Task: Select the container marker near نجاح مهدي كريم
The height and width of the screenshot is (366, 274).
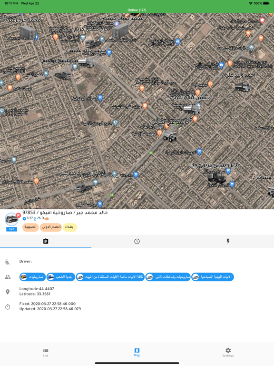Action: point(120,31)
